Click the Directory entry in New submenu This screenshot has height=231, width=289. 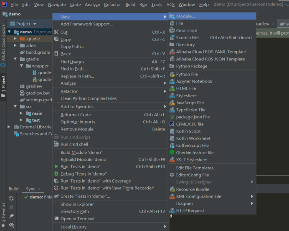212,45
